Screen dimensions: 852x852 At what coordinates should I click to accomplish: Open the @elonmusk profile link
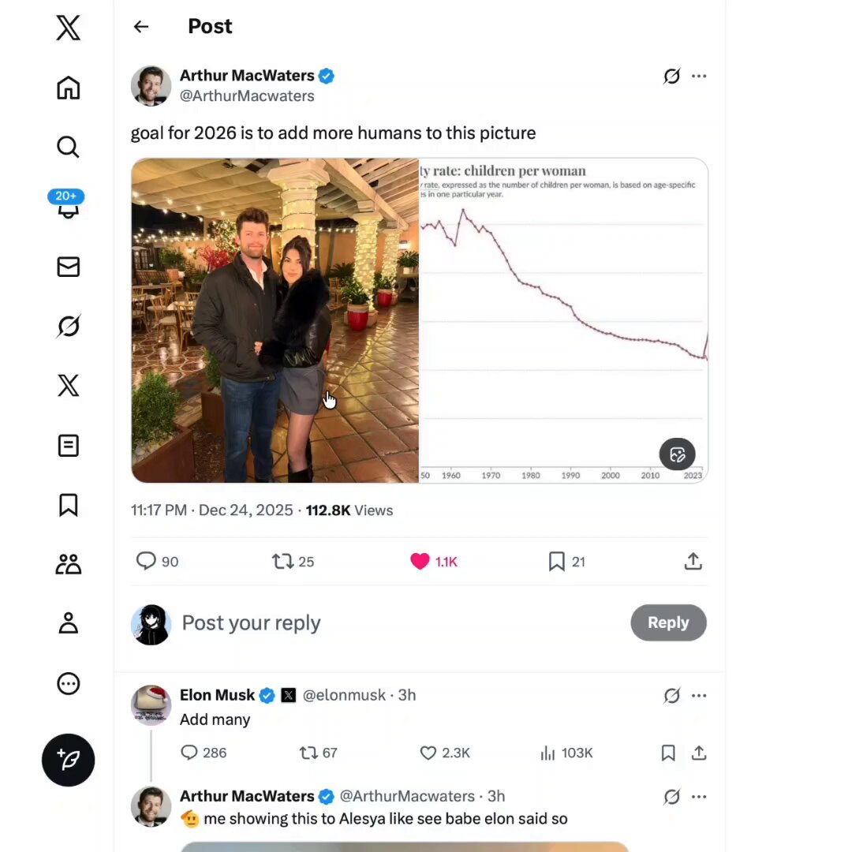[x=344, y=695]
